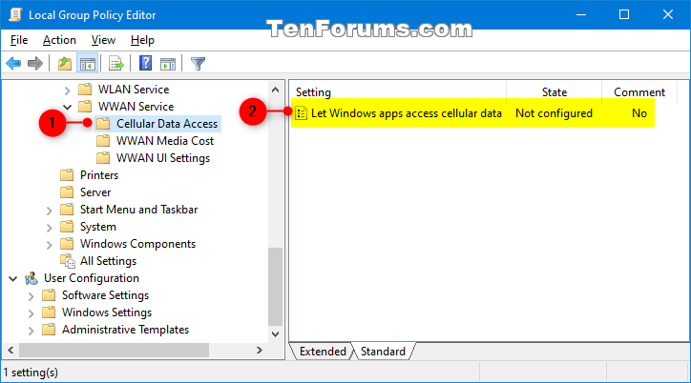Click tree scrollbar down arrow
Viewport: 691px width, 383px height.
coord(276,334)
